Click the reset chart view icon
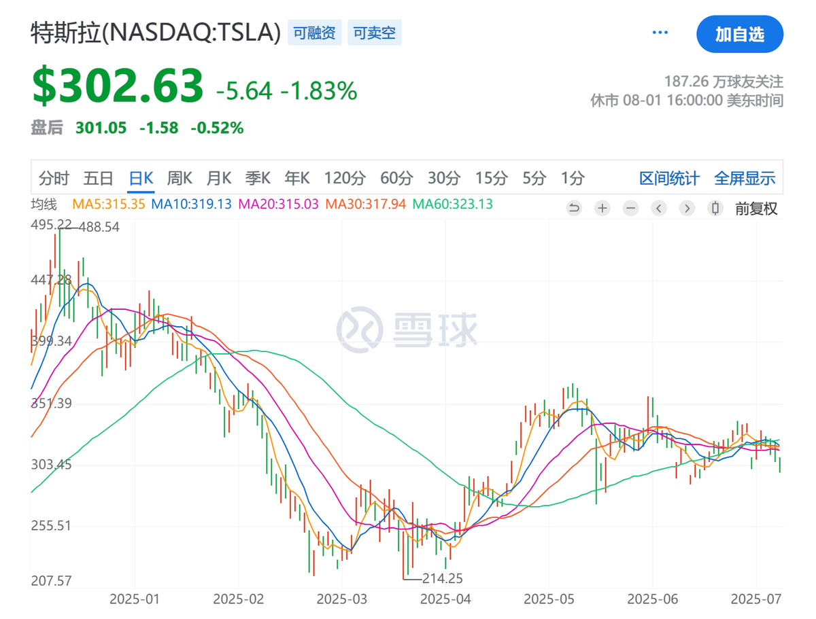Viewport: 816px width, 619px height. (575, 209)
